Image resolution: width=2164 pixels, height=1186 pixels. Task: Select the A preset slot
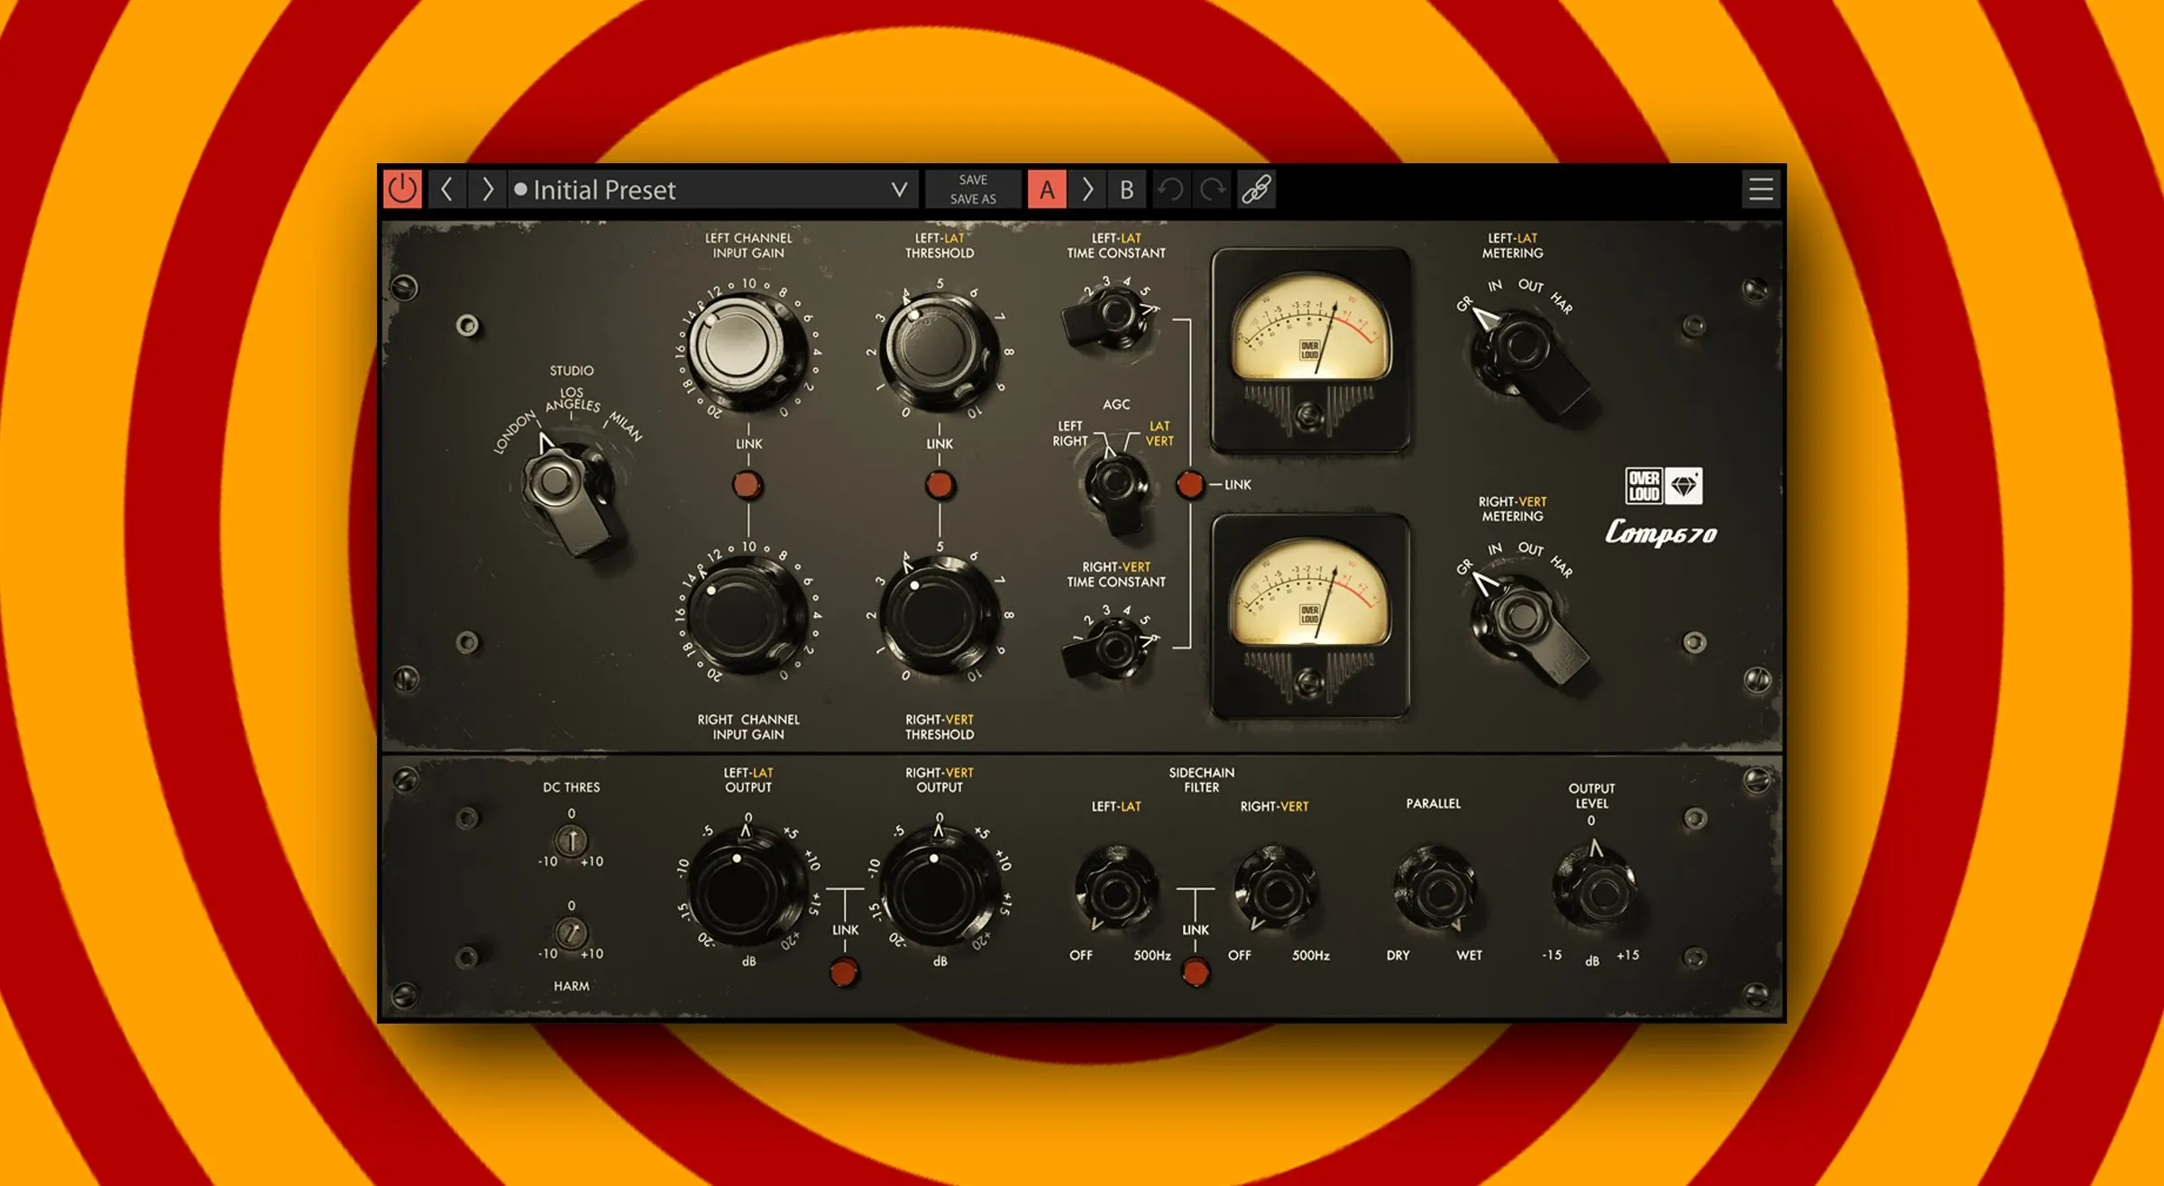pyautogui.click(x=1046, y=189)
